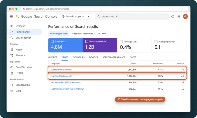Click the Performance trend icon
197x118 pixels.
point(12,32)
